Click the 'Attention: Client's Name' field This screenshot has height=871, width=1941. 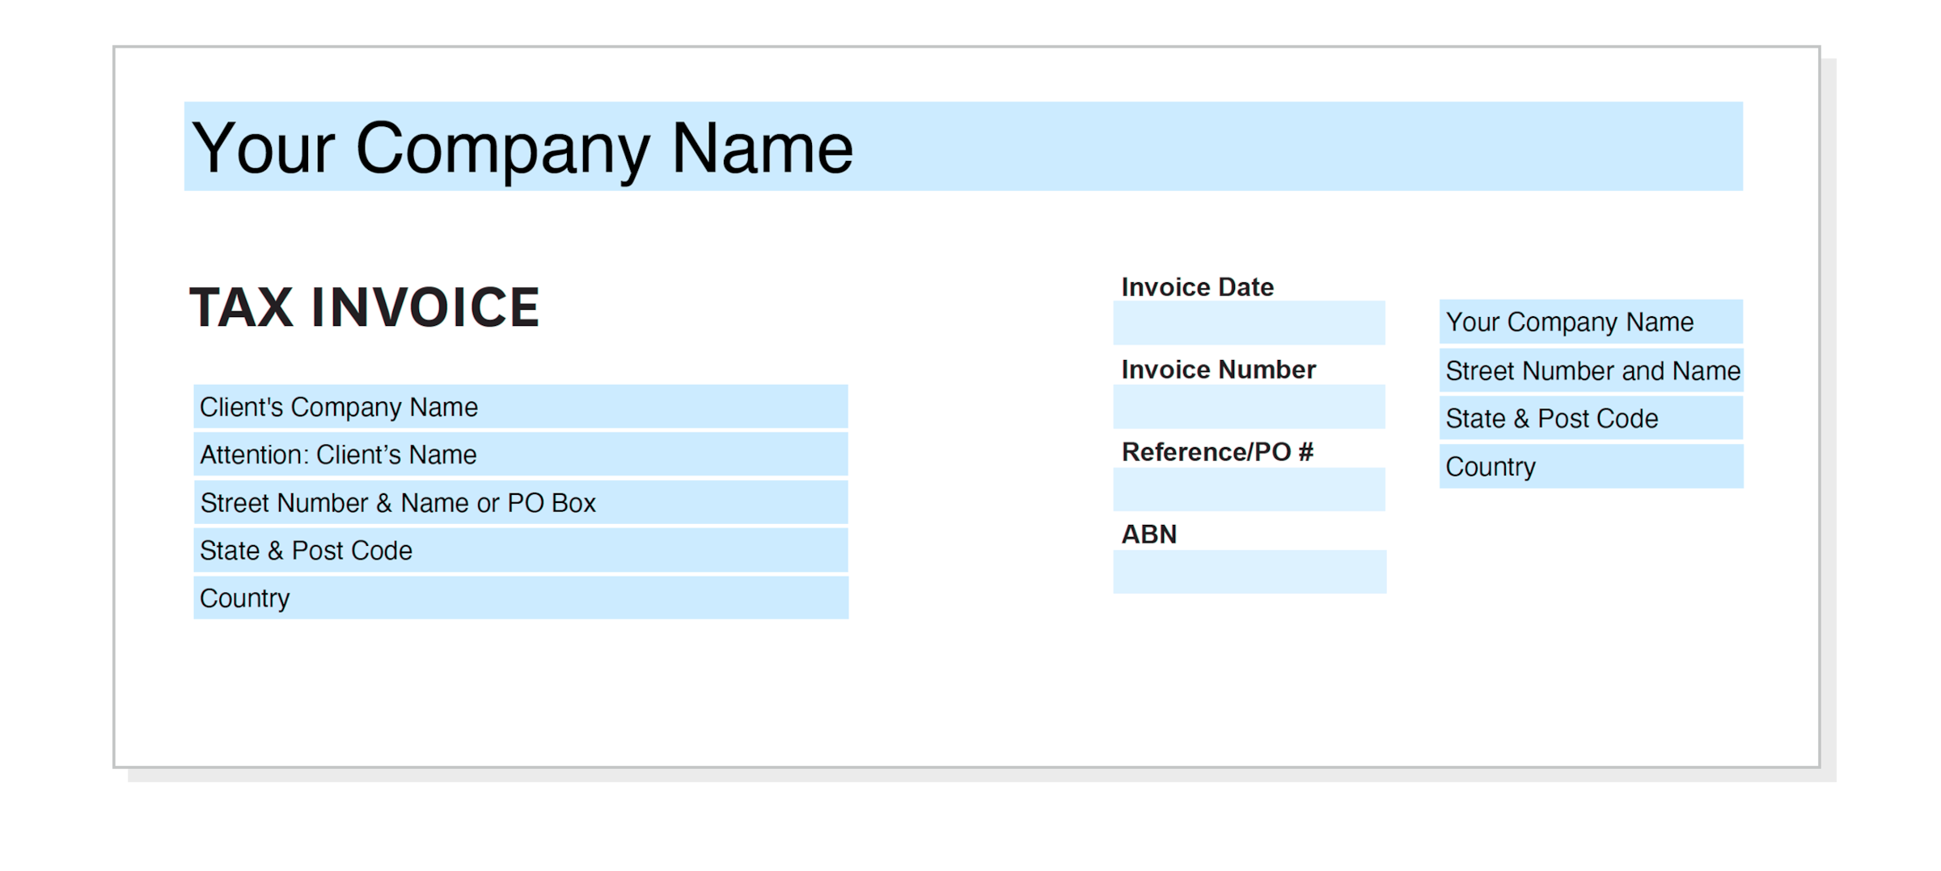coord(521,455)
